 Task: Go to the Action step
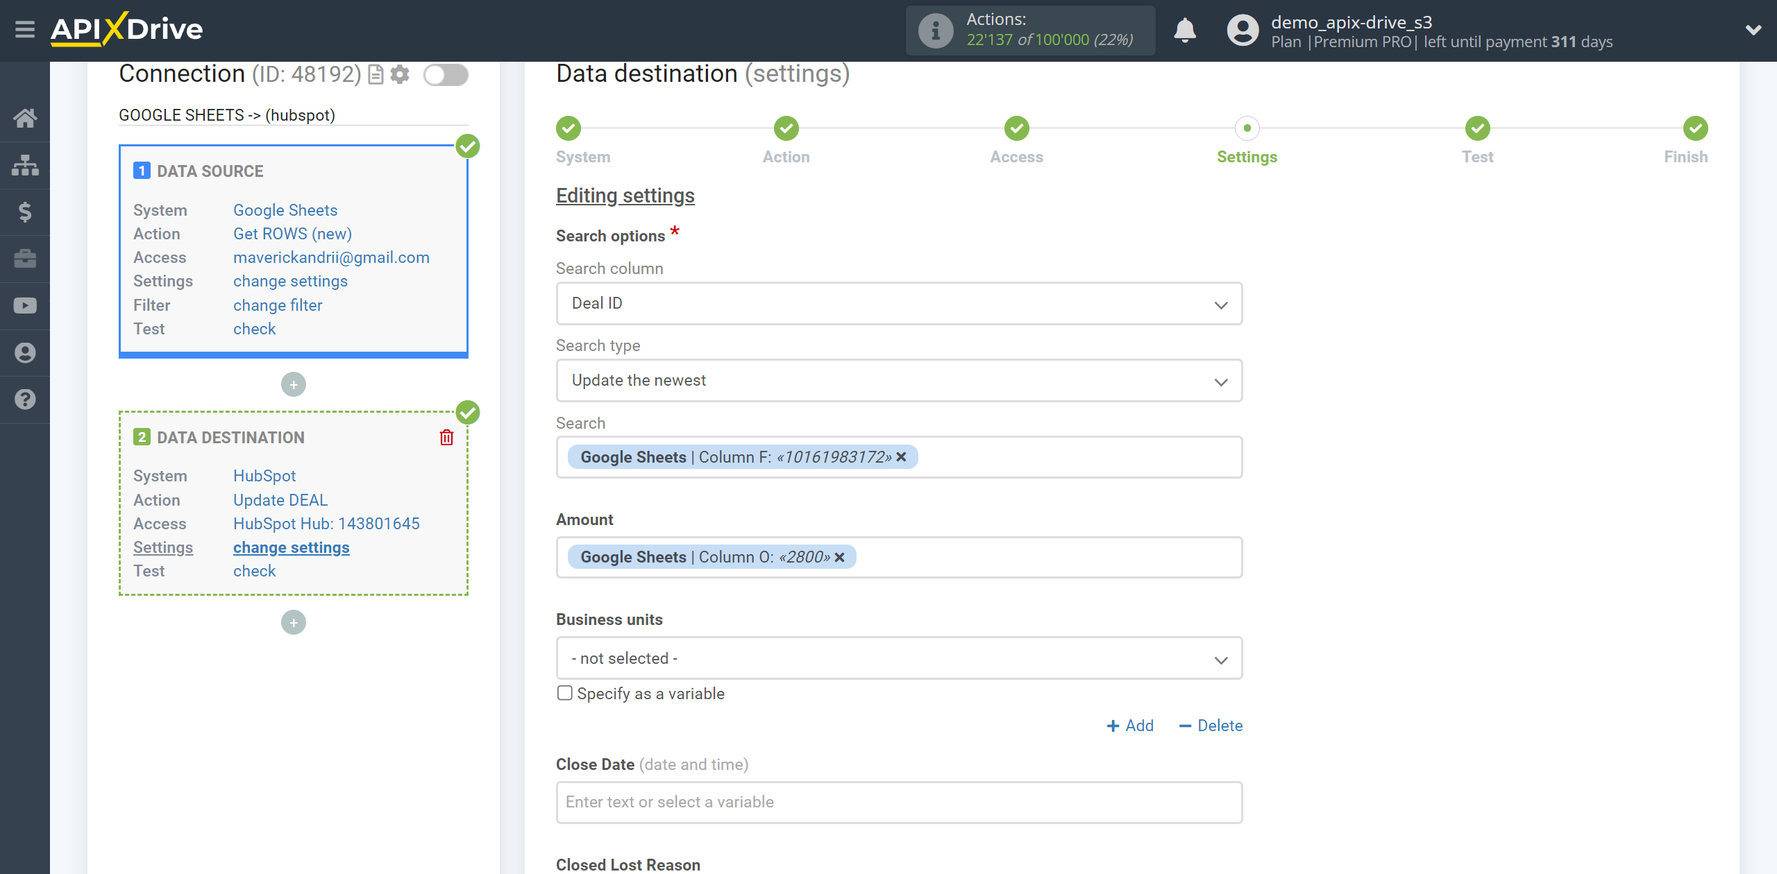(786, 128)
